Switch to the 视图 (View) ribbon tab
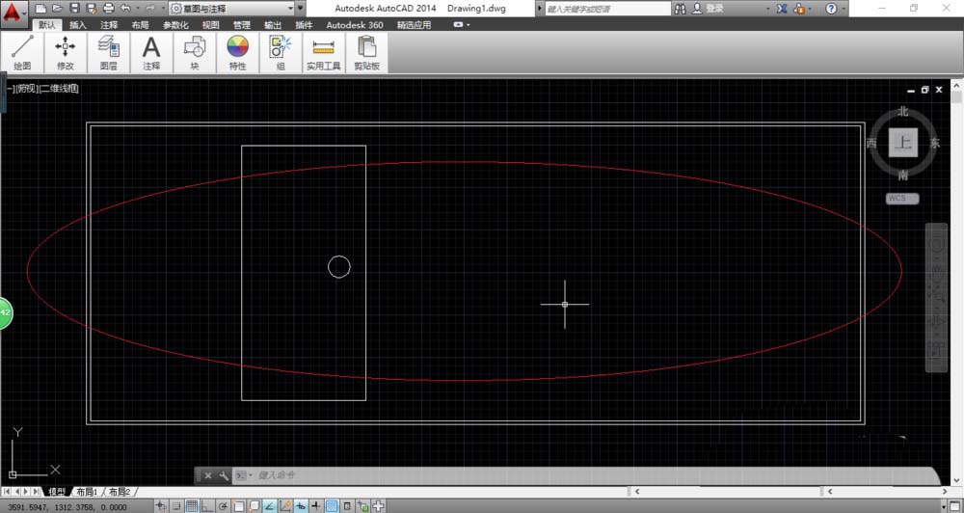The image size is (964, 513). tap(210, 25)
